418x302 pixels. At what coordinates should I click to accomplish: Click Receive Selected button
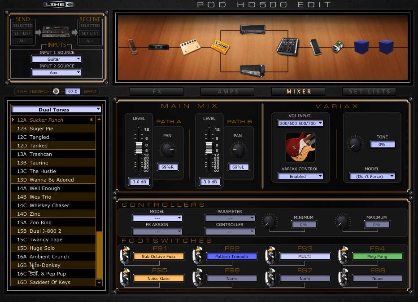point(90,26)
